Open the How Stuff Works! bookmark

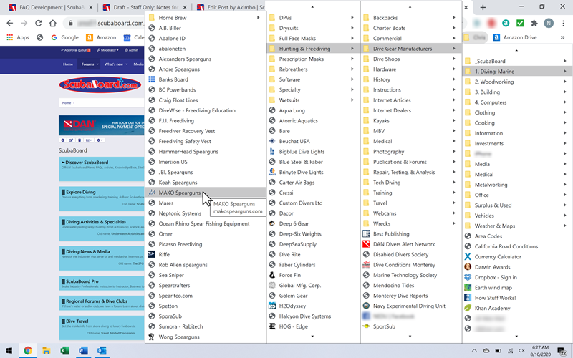coord(516,298)
